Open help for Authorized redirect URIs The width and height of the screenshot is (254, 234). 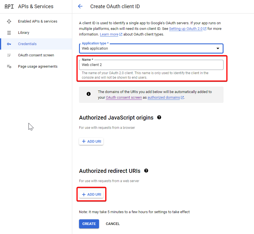click(146, 171)
